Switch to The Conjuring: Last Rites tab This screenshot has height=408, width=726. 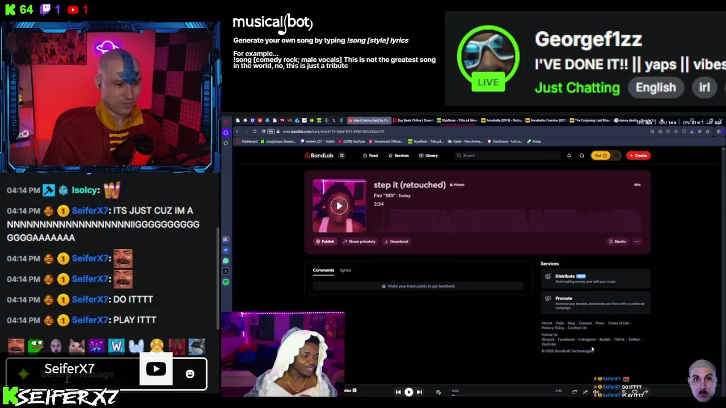[x=591, y=120]
